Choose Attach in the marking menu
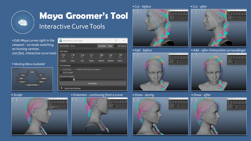This screenshot has height=141, width=251. (x=43, y=79)
